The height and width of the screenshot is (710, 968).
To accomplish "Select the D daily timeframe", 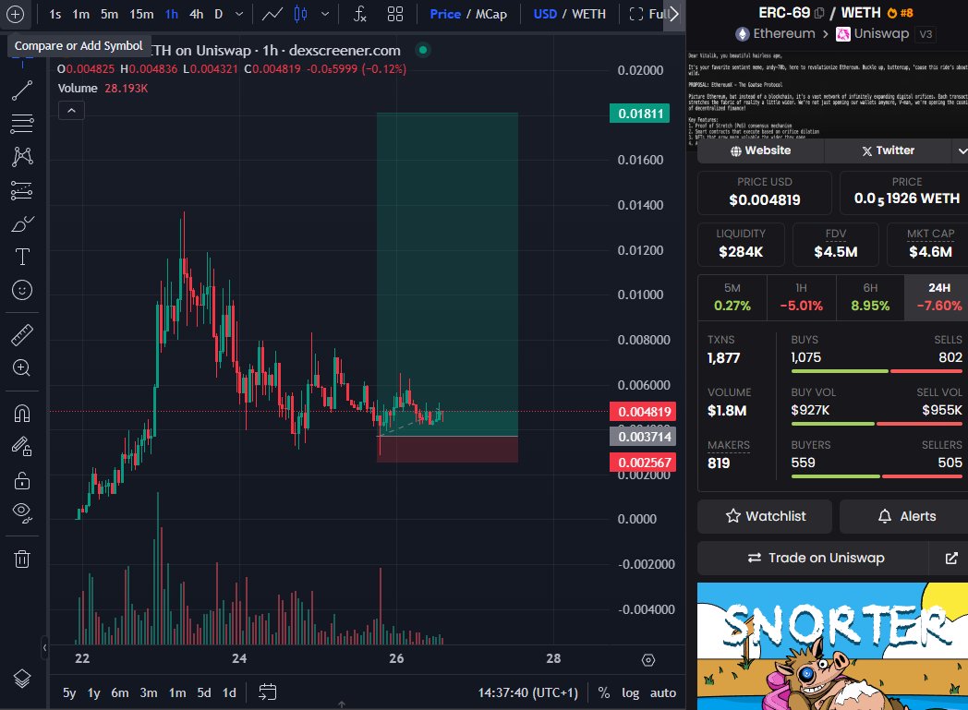I will tap(219, 14).
